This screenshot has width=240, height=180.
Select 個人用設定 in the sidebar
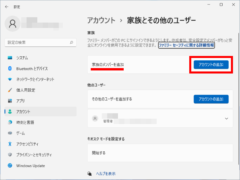pyautogui.click(x=41, y=90)
